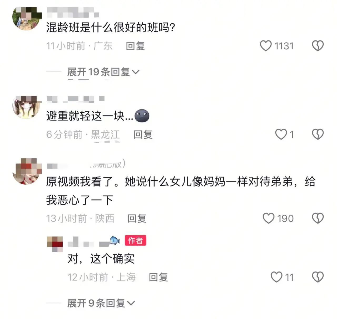Like the author's reply 对，这个确实

click(276, 277)
